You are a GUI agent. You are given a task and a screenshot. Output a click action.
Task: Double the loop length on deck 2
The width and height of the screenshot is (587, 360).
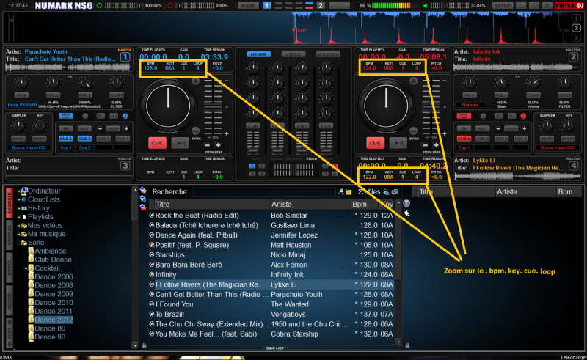pos(525,129)
